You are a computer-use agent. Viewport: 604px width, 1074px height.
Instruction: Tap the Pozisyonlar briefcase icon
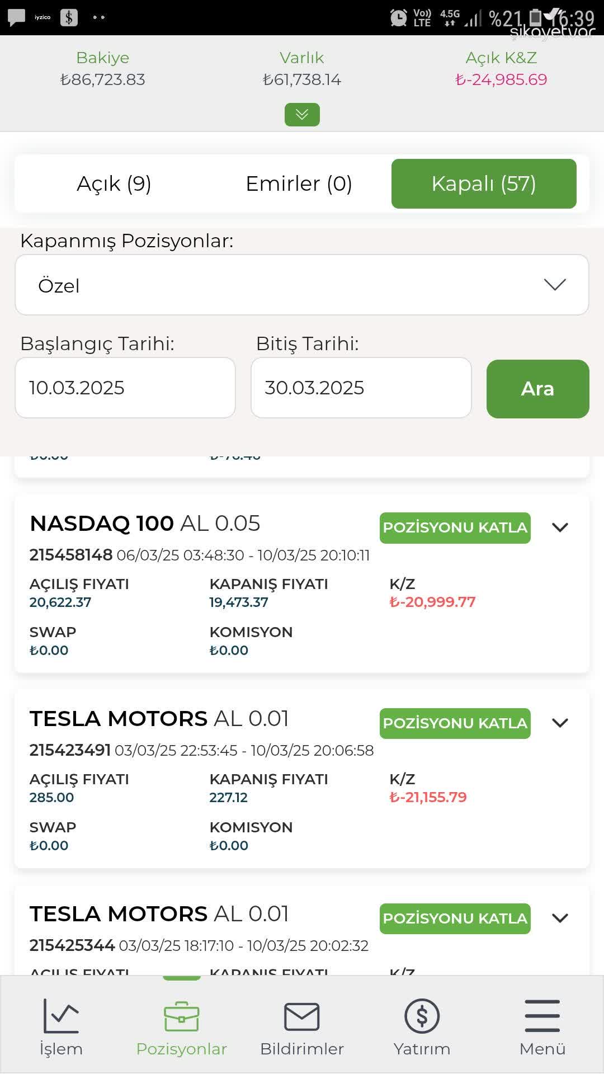(x=181, y=1016)
